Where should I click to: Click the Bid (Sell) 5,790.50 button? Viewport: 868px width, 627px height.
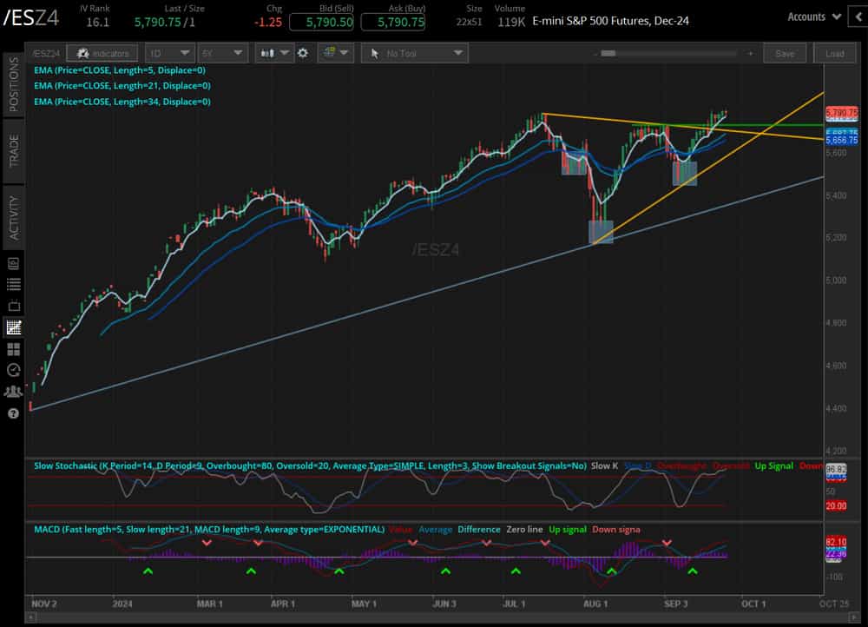(x=322, y=23)
